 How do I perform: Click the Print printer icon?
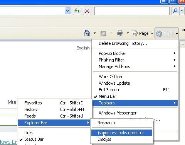120,33
